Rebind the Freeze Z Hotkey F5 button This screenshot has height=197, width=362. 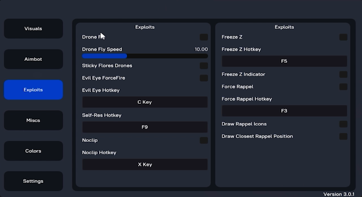[284, 61]
